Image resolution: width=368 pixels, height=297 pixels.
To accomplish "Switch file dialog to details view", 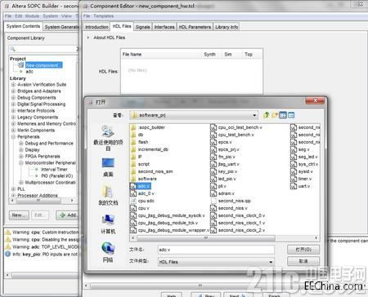I will 291,115.
